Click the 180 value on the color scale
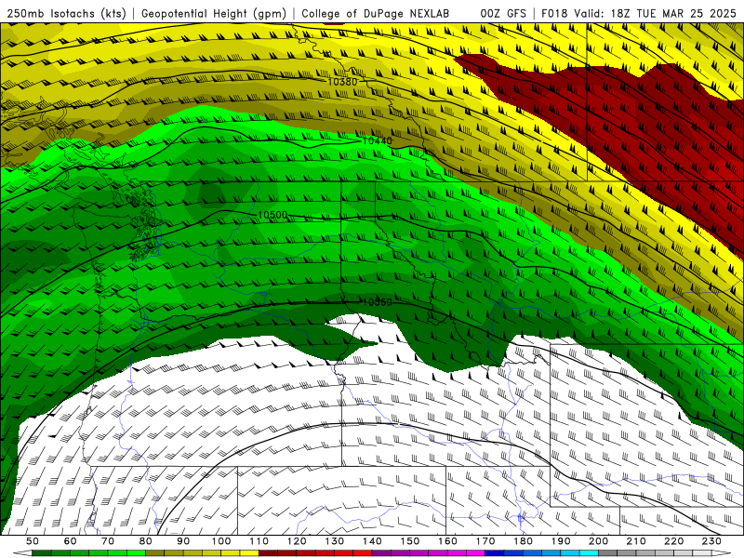This screenshot has height=558, width=744. click(523, 541)
